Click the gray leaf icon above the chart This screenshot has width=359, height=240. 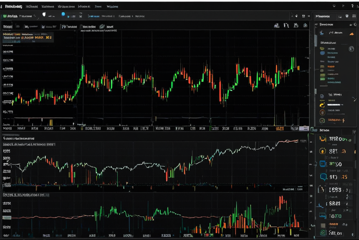coord(102,27)
